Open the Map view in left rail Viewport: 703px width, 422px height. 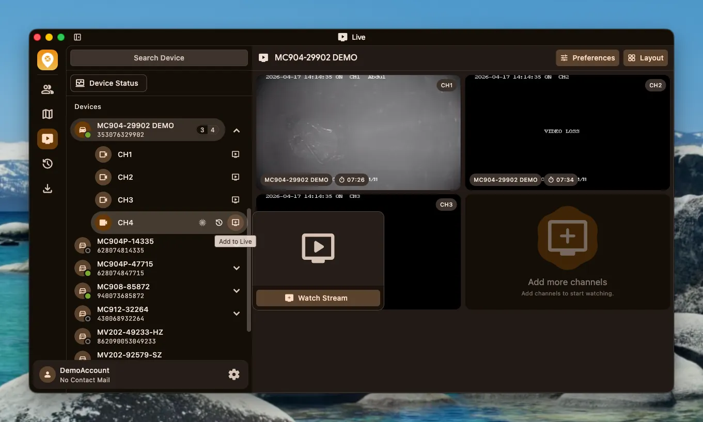point(48,114)
